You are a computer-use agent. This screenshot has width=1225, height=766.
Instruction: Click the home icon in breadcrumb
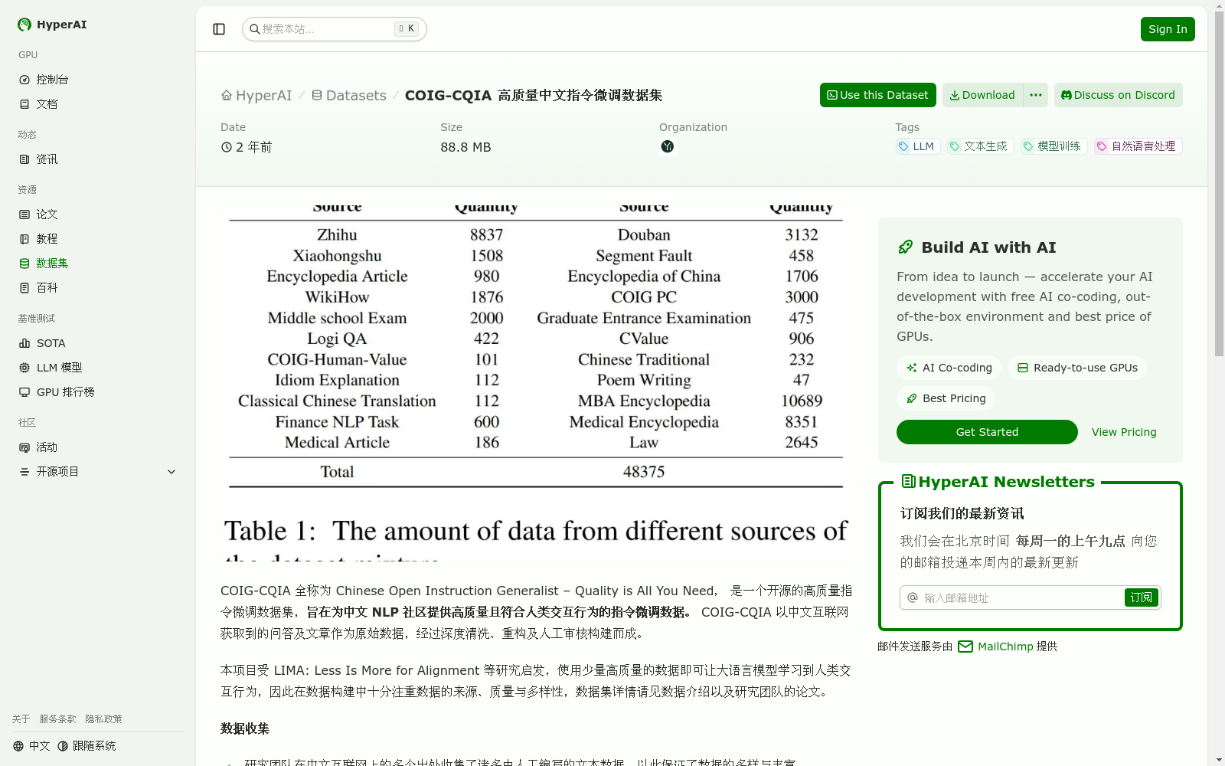click(x=227, y=96)
